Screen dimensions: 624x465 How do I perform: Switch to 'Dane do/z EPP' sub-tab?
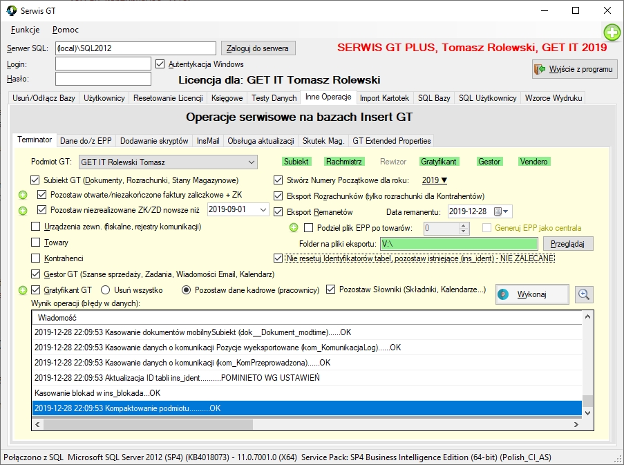[86, 141]
